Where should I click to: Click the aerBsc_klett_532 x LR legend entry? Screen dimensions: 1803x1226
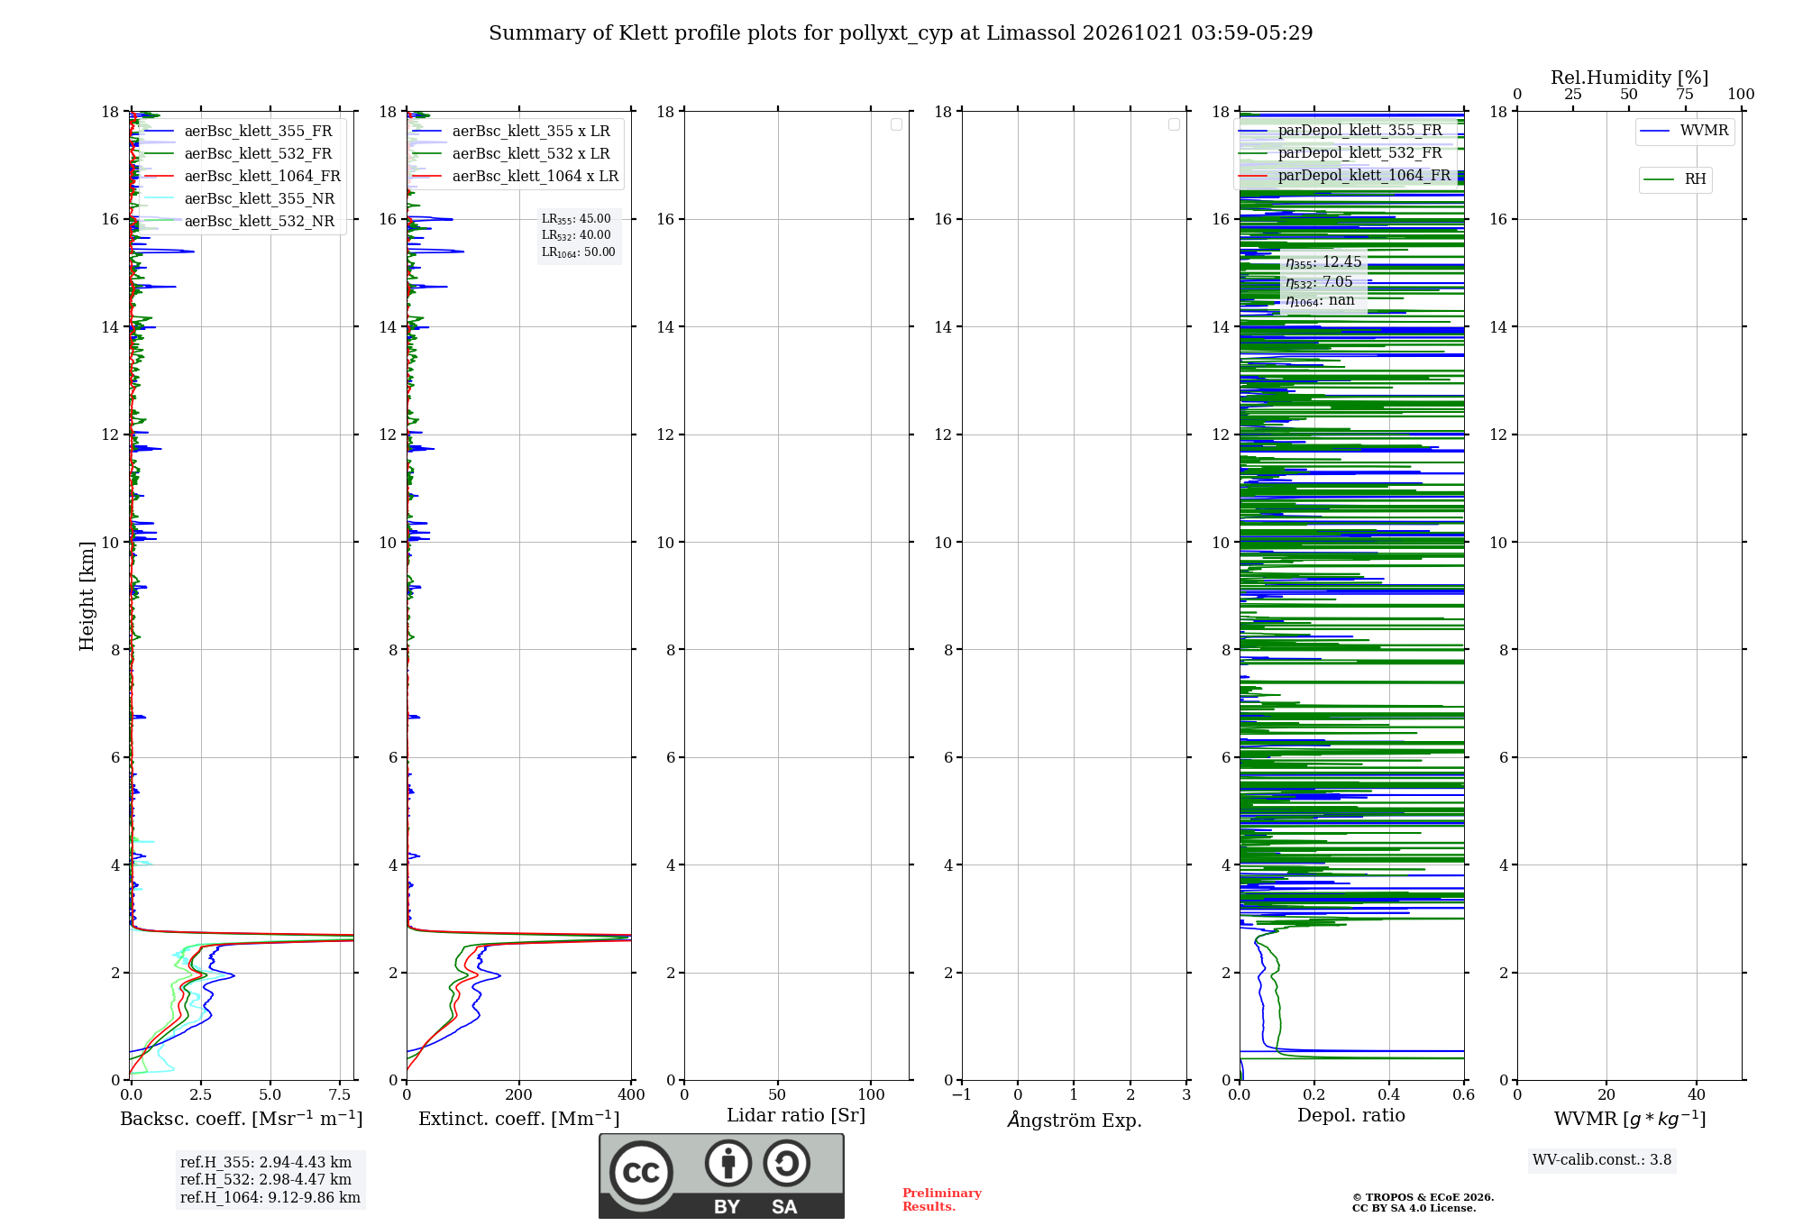point(512,154)
